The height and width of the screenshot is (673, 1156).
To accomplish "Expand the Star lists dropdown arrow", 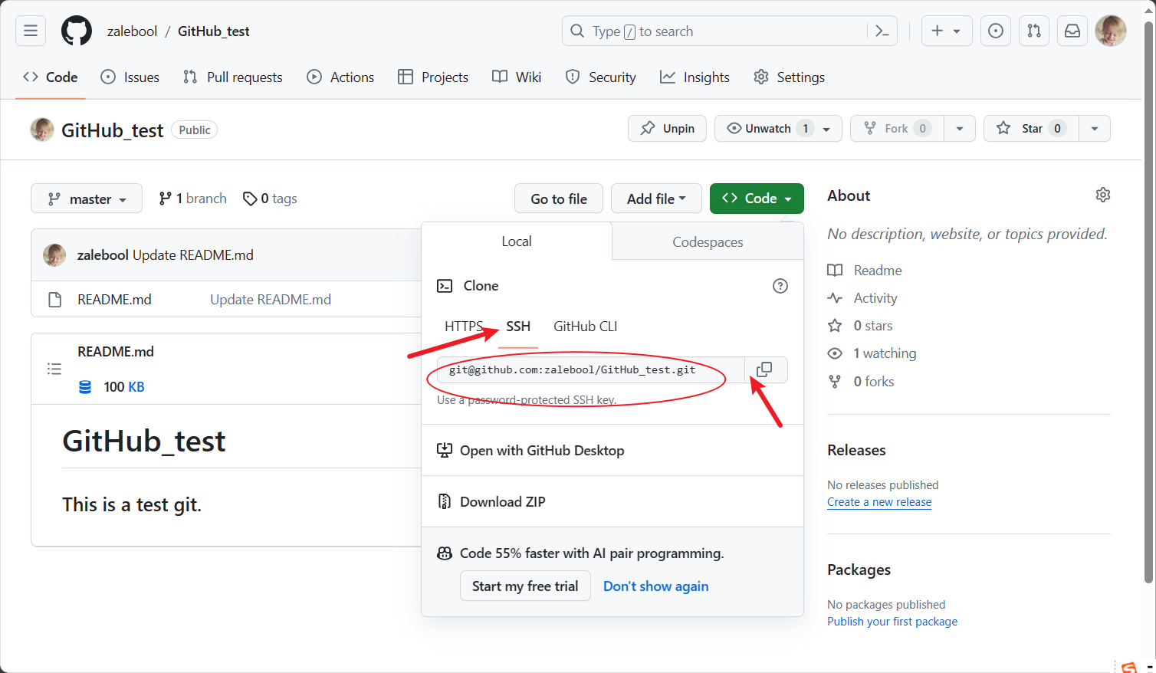I will [1095, 129].
